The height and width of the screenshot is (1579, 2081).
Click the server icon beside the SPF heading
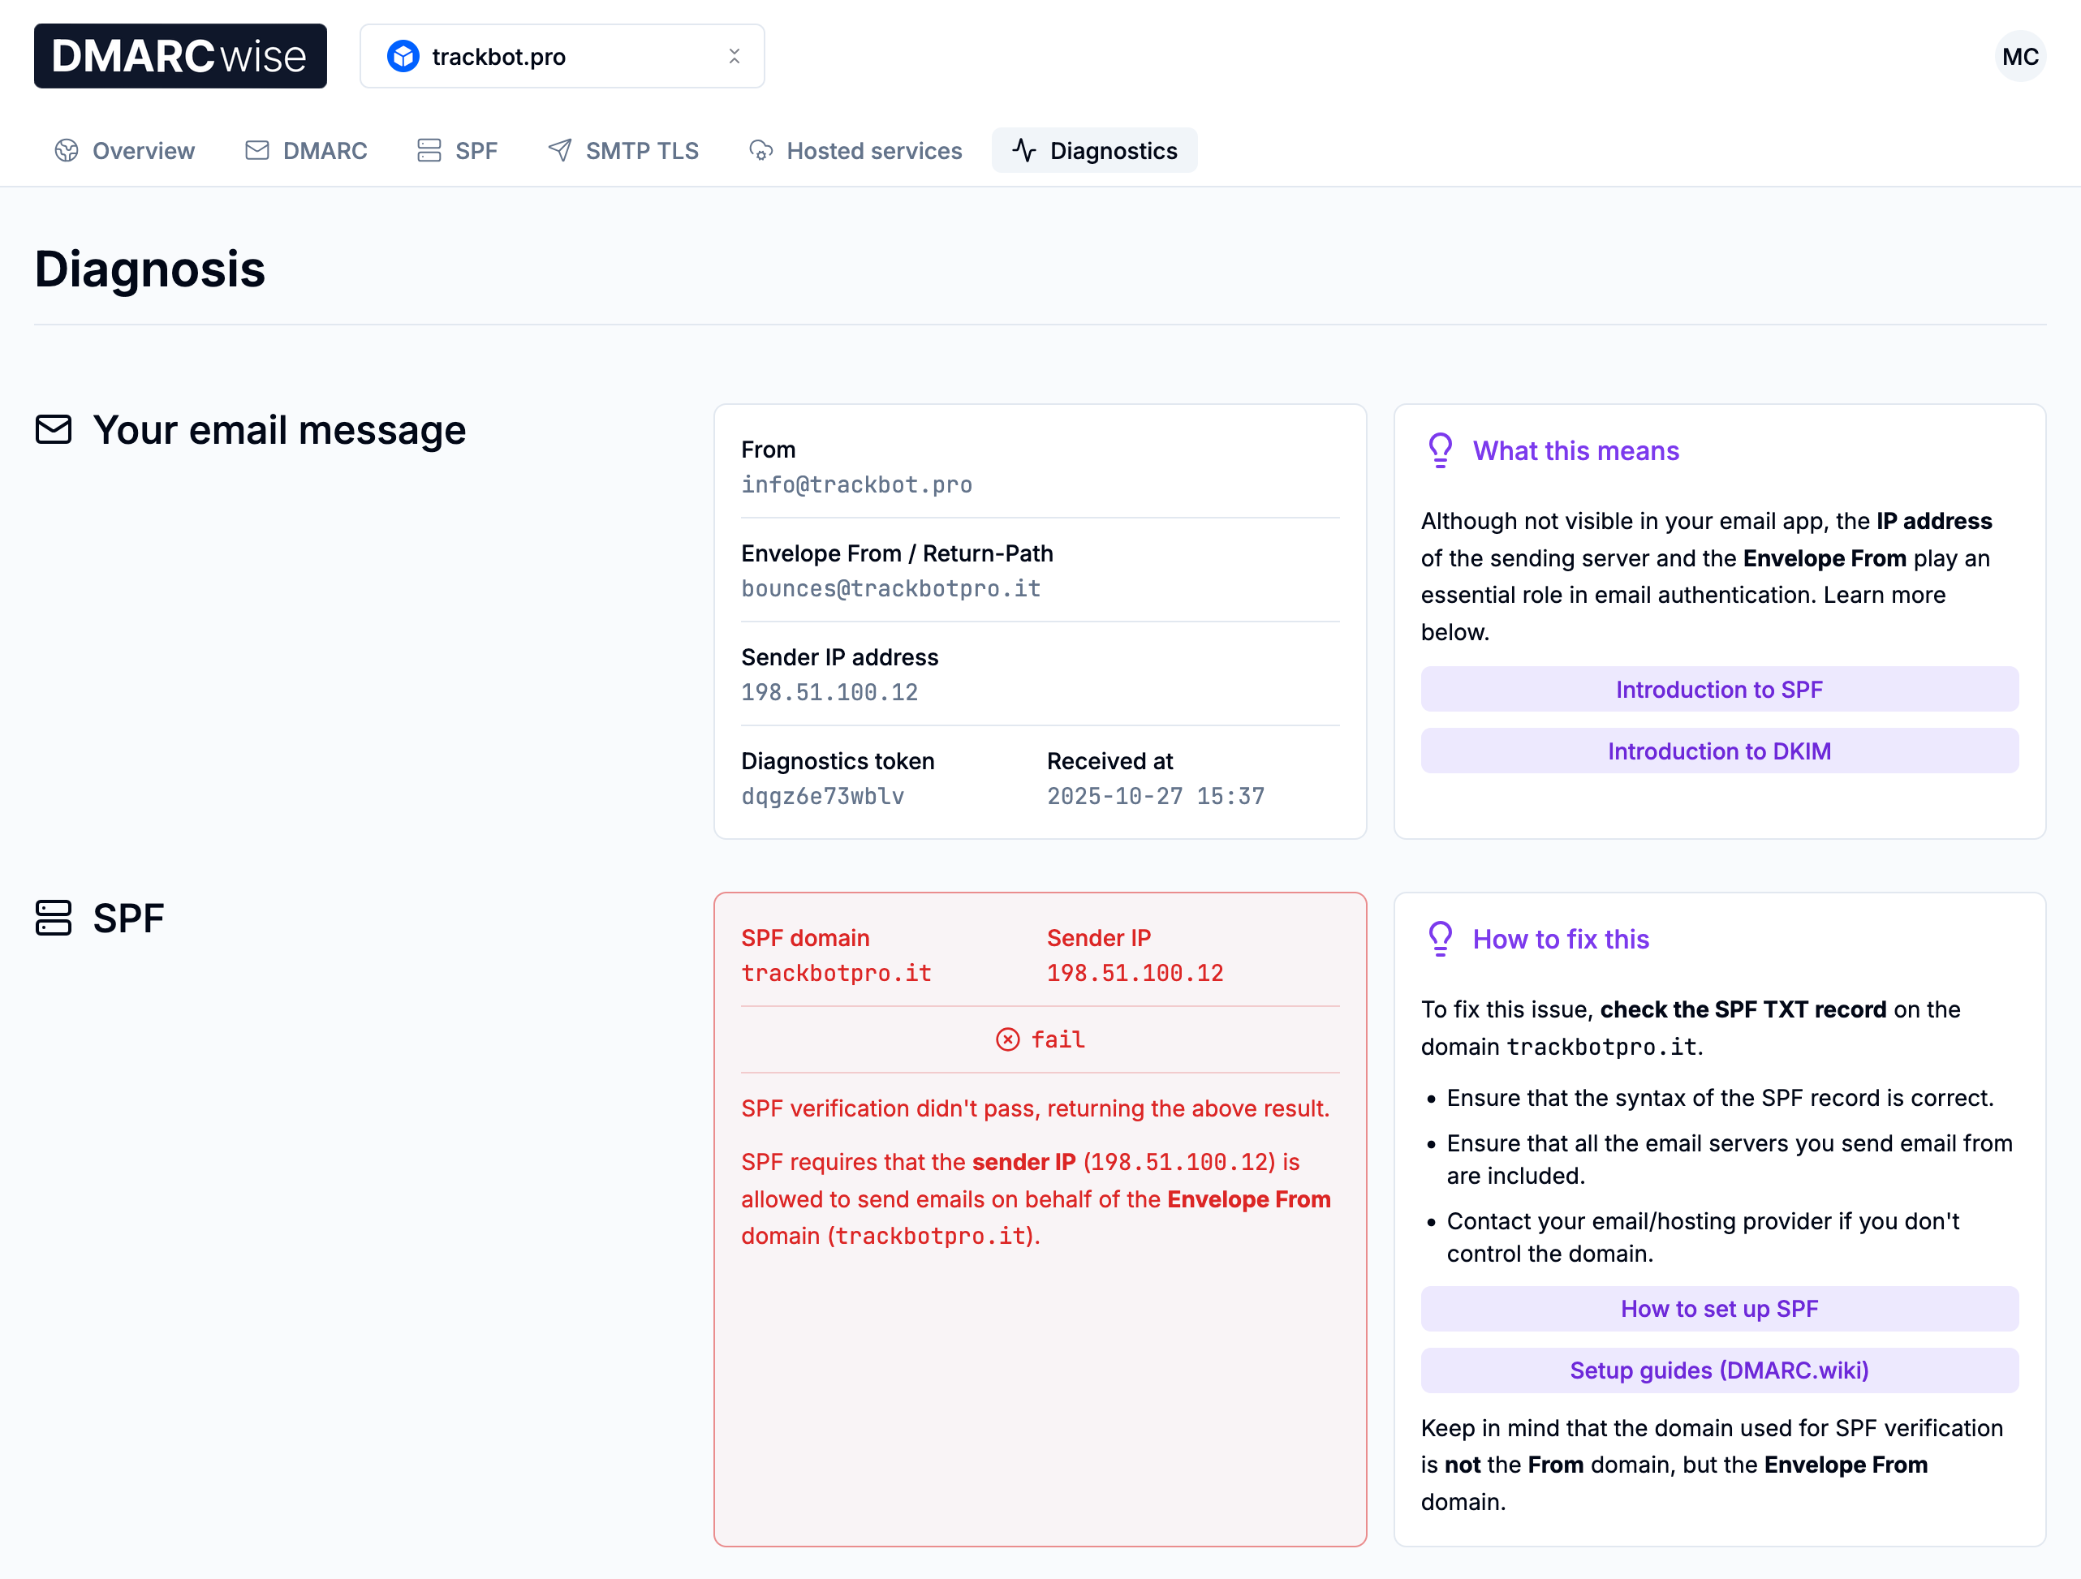tap(54, 919)
